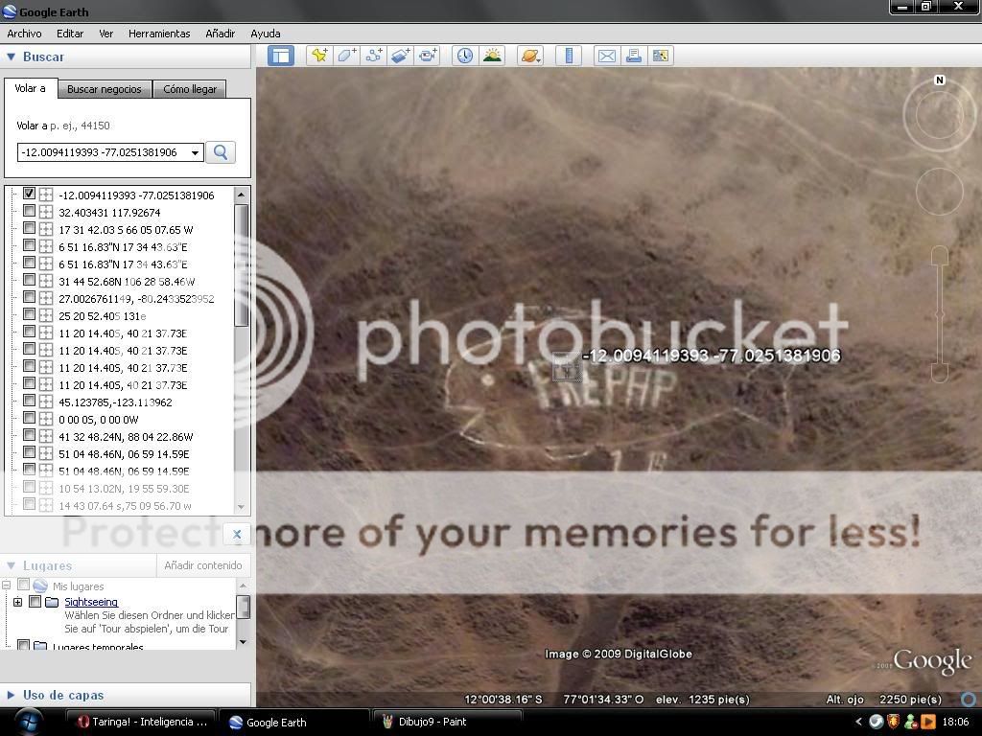Check the 0 00 0S, 0 00 0W result
Viewport: 982px width, 736px height.
click(29, 419)
